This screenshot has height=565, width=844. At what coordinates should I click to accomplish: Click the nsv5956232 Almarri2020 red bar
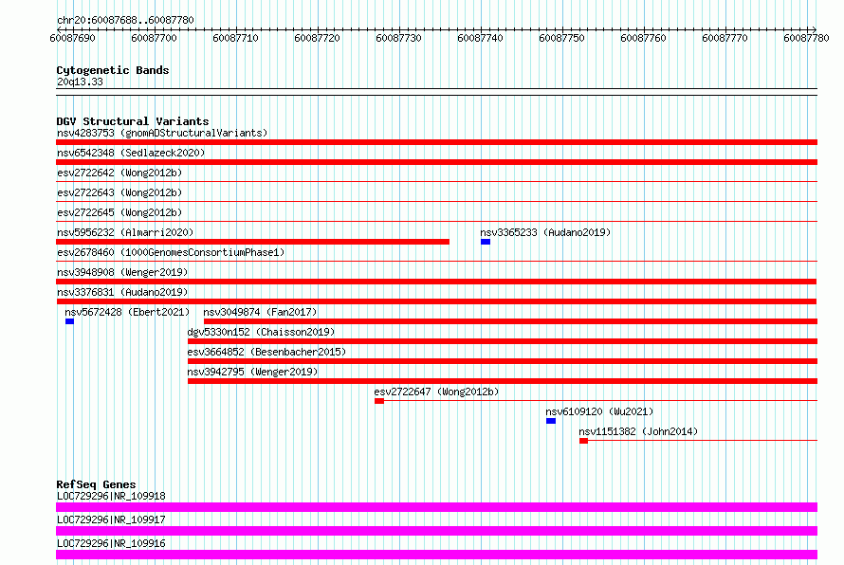tap(252, 242)
